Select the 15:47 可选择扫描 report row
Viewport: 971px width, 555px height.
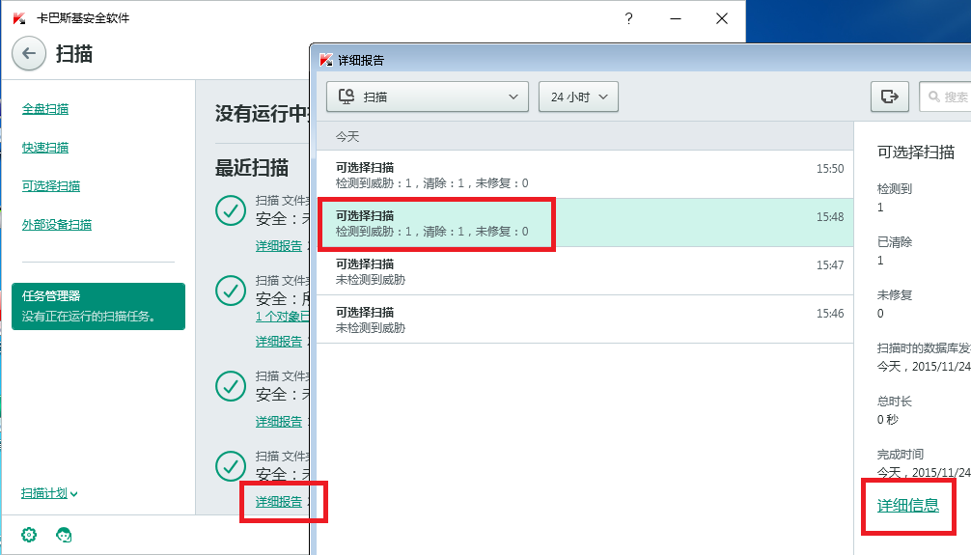click(x=585, y=270)
